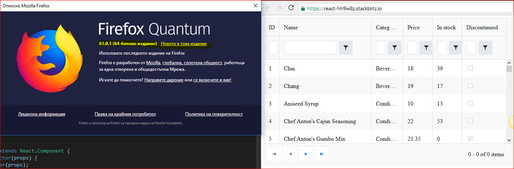
Task: Open the 'Новото в това издание' link
Action: (184, 44)
